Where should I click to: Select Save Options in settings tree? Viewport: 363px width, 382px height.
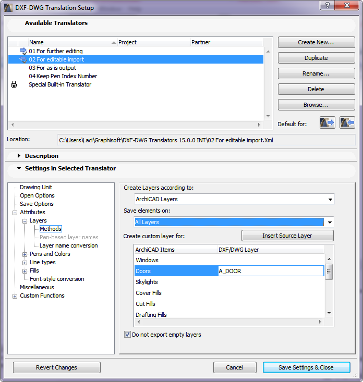click(37, 204)
